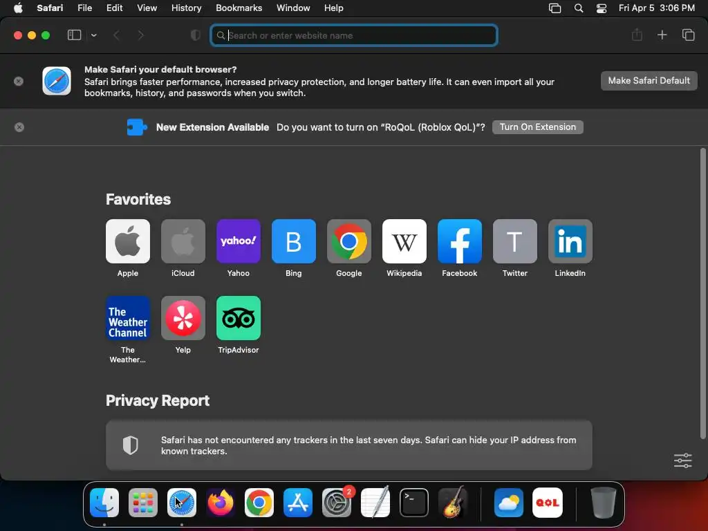Screen dimensions: 708x531
Task: Open the Wikipedia favorite
Action: (x=404, y=241)
